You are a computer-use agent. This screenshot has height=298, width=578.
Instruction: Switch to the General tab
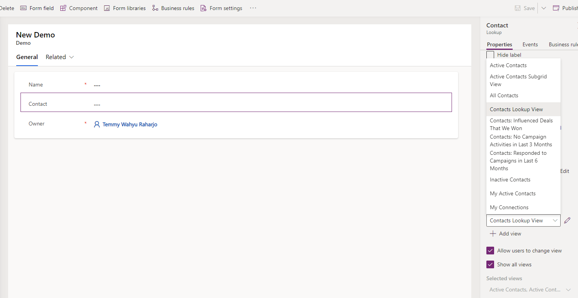point(27,57)
